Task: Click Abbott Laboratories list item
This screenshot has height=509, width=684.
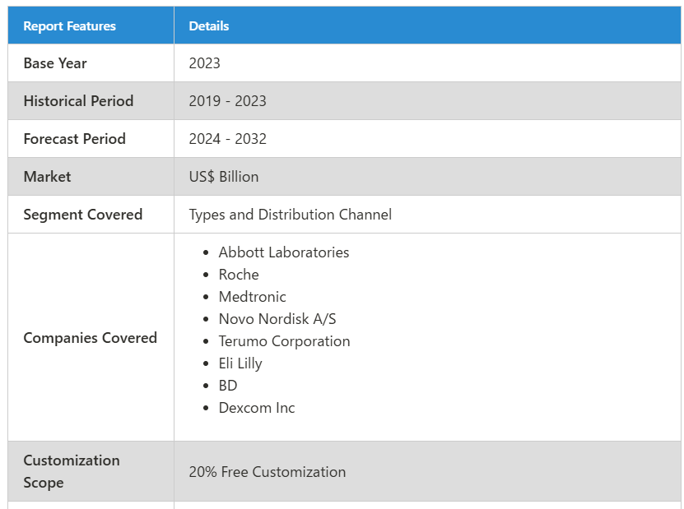Action: pyautogui.click(x=284, y=252)
